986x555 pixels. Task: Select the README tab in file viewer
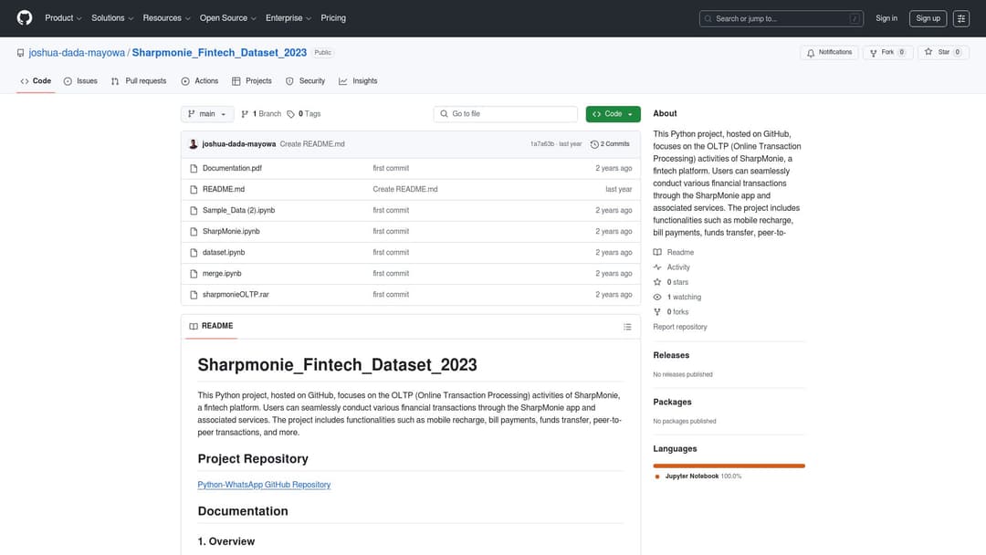(x=211, y=326)
